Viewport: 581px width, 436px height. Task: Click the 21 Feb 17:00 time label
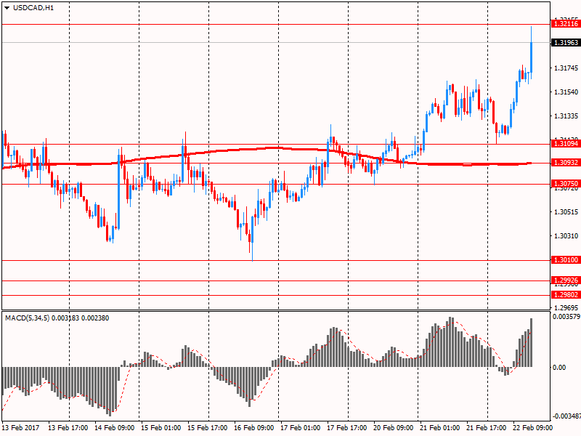(x=486, y=427)
